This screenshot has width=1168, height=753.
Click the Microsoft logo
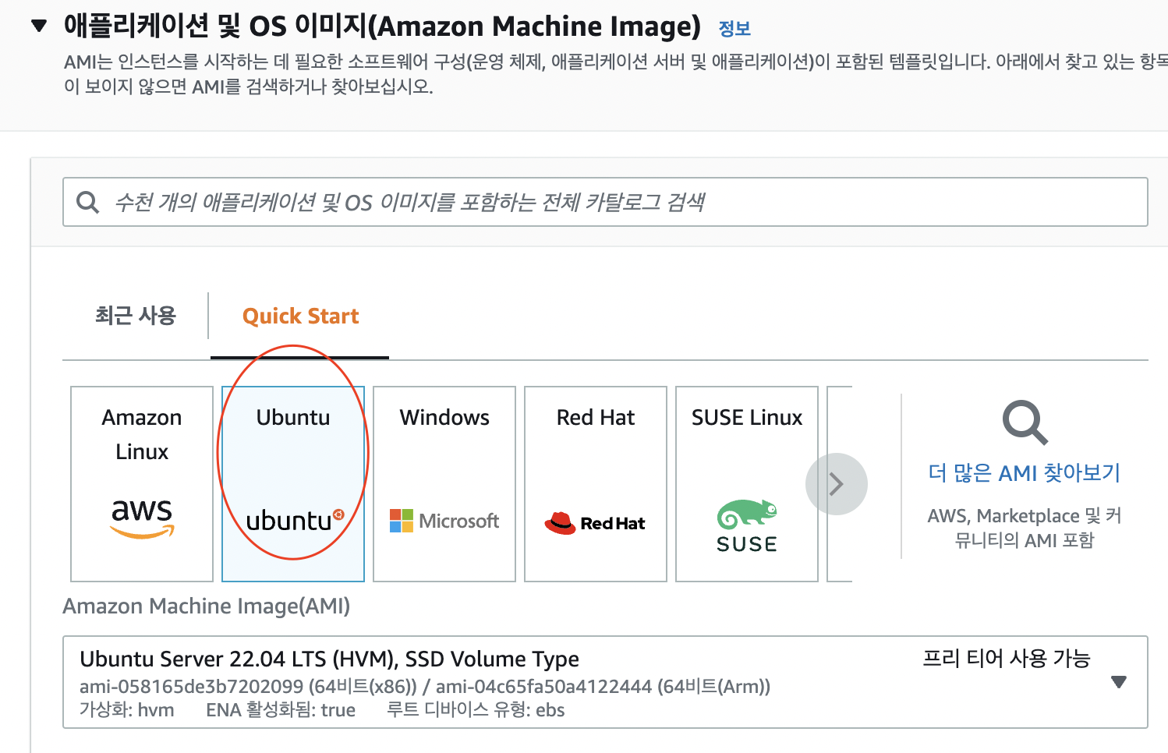[444, 521]
